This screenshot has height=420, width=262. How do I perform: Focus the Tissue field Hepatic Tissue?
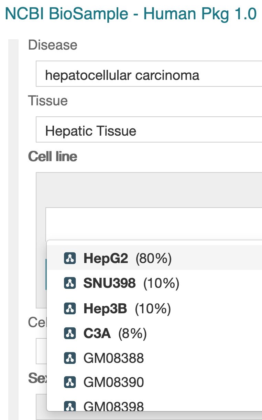coord(149,129)
